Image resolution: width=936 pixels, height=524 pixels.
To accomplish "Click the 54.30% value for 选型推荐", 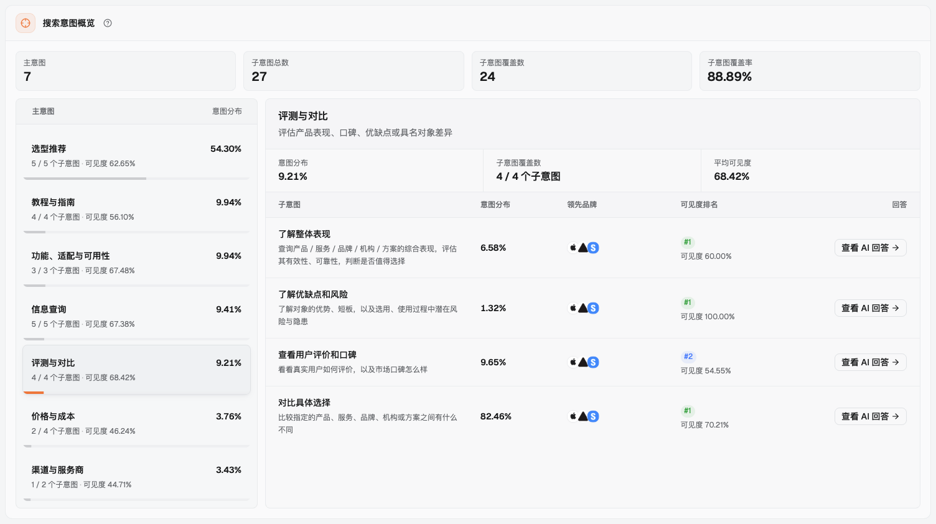I will pyautogui.click(x=226, y=149).
